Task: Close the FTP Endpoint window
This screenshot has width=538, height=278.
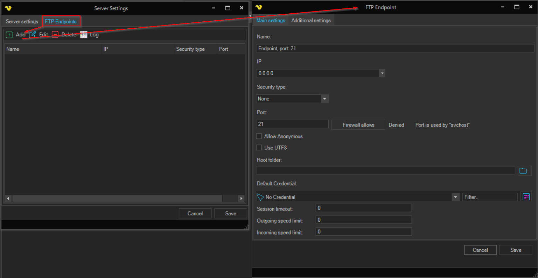Action: [x=531, y=7]
